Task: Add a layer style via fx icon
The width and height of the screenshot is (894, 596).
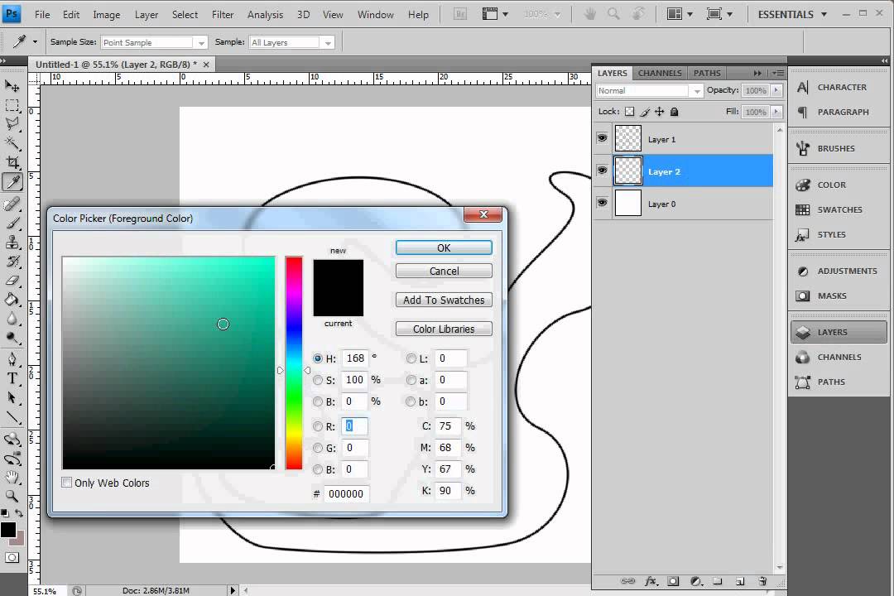Action: [651, 581]
